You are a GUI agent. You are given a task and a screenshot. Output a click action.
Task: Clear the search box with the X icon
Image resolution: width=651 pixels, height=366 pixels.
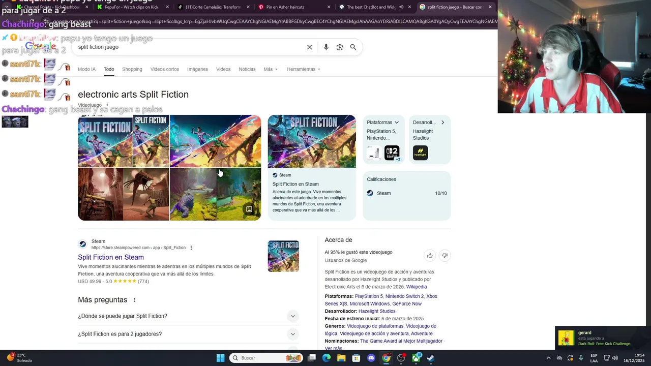pos(309,47)
